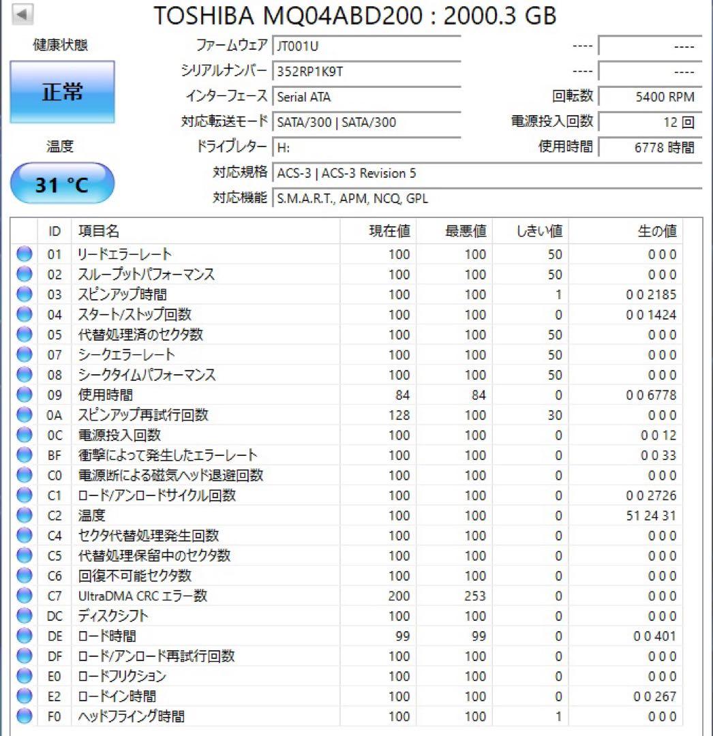The image size is (713, 736).
Task: Select status orb of row DF ロード/アンロード再試行回数
Action: (25, 656)
